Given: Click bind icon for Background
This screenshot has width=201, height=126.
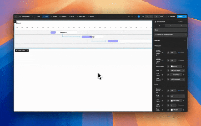Looking at the screenshot, I should click(168, 66).
